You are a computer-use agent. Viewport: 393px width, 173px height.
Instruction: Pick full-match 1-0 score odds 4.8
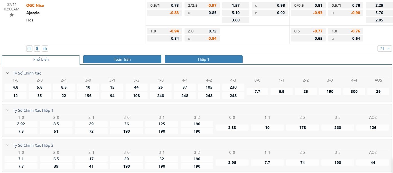click(16, 87)
